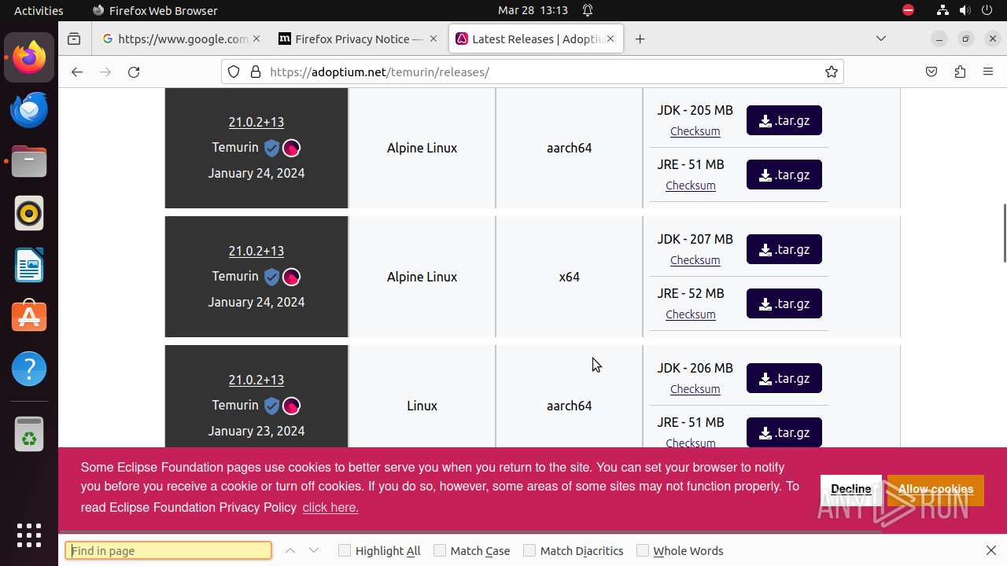
Task: Bookmark this page with the star icon
Action: click(x=832, y=72)
